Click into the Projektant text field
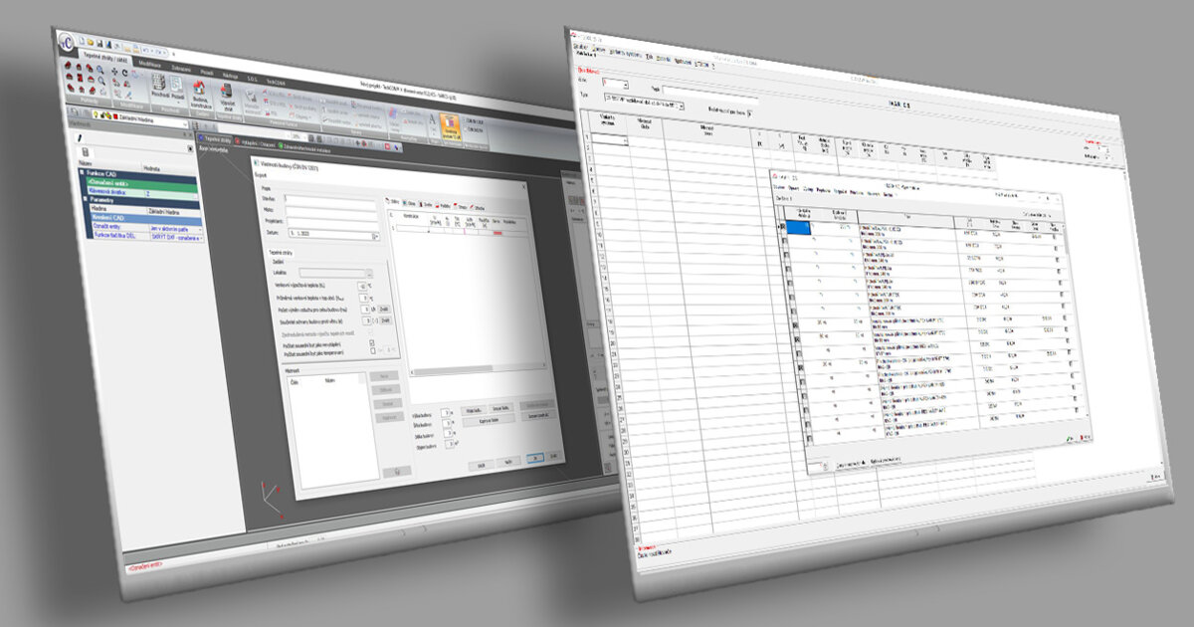The image size is (1194, 627). click(331, 223)
